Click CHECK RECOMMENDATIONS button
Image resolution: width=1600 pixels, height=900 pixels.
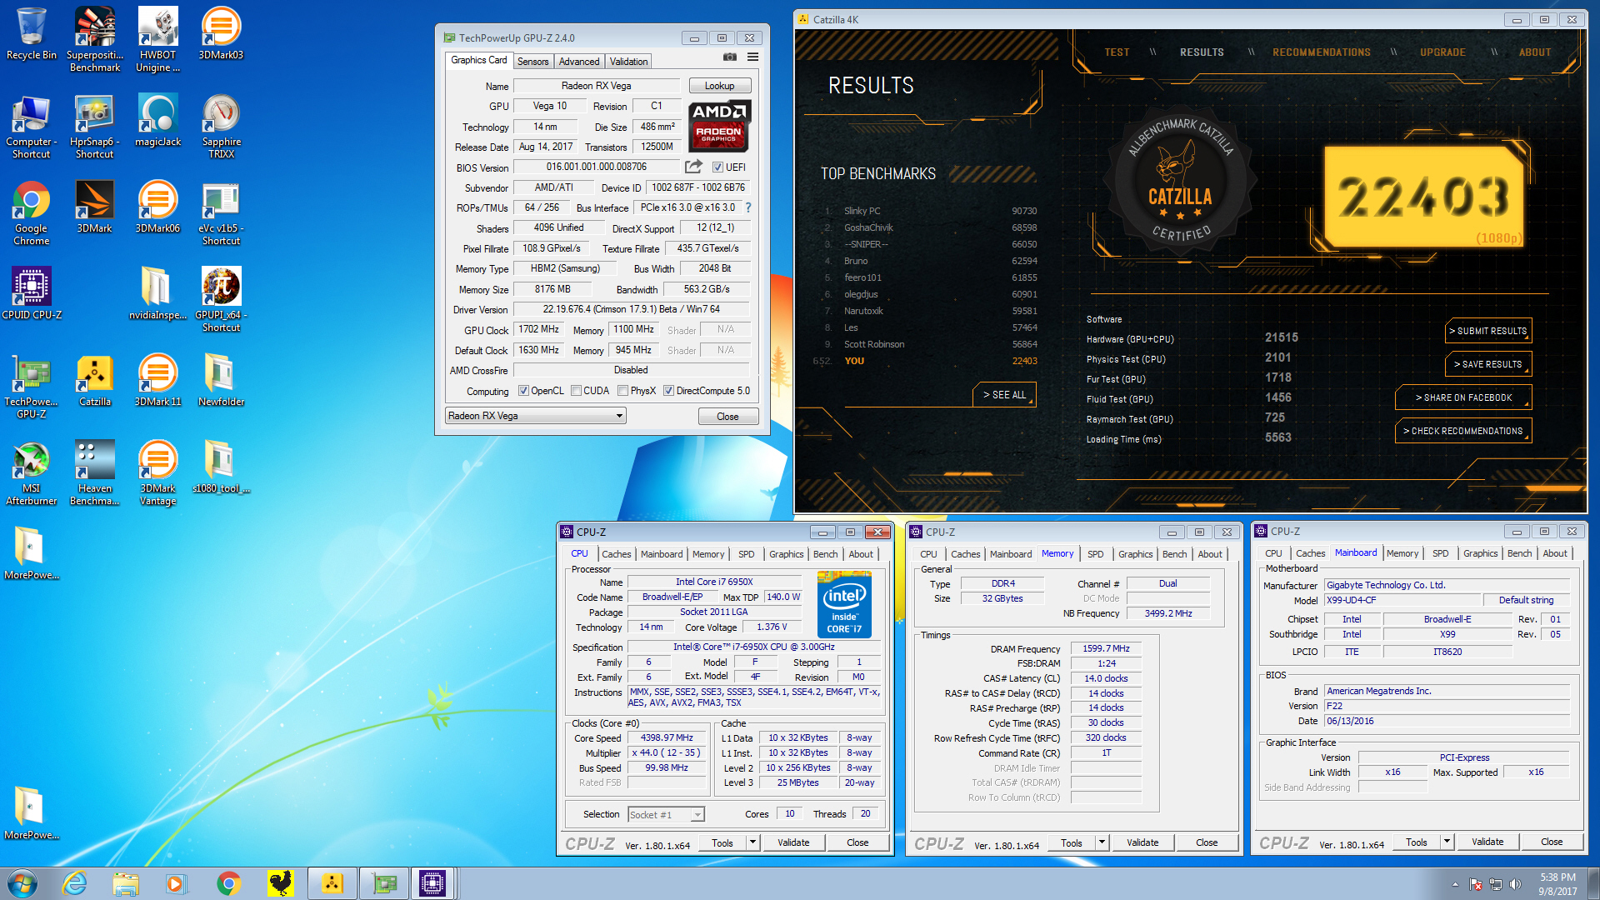click(x=1463, y=431)
